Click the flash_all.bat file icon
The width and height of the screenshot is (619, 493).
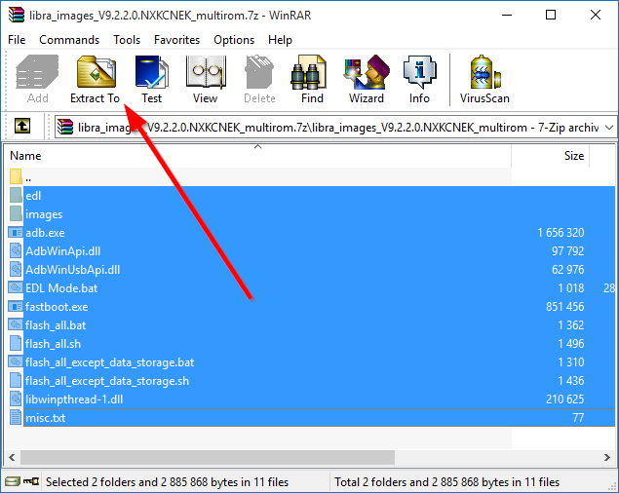(x=16, y=324)
